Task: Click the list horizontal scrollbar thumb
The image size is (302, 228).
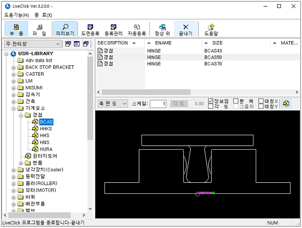Action: pyautogui.click(x=146, y=92)
